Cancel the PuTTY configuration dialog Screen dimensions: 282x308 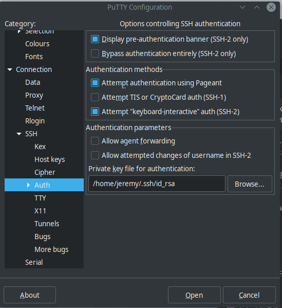click(249, 295)
